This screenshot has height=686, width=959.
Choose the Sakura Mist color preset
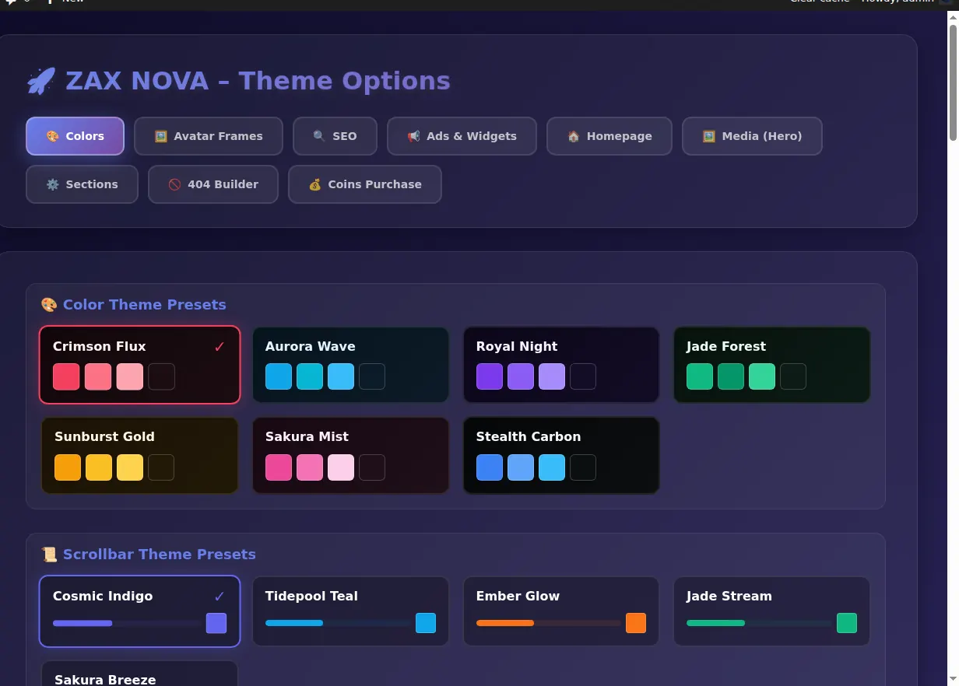click(x=350, y=455)
